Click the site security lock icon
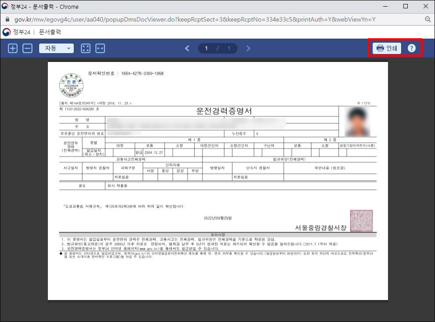This screenshot has height=322, width=435. pos(8,20)
